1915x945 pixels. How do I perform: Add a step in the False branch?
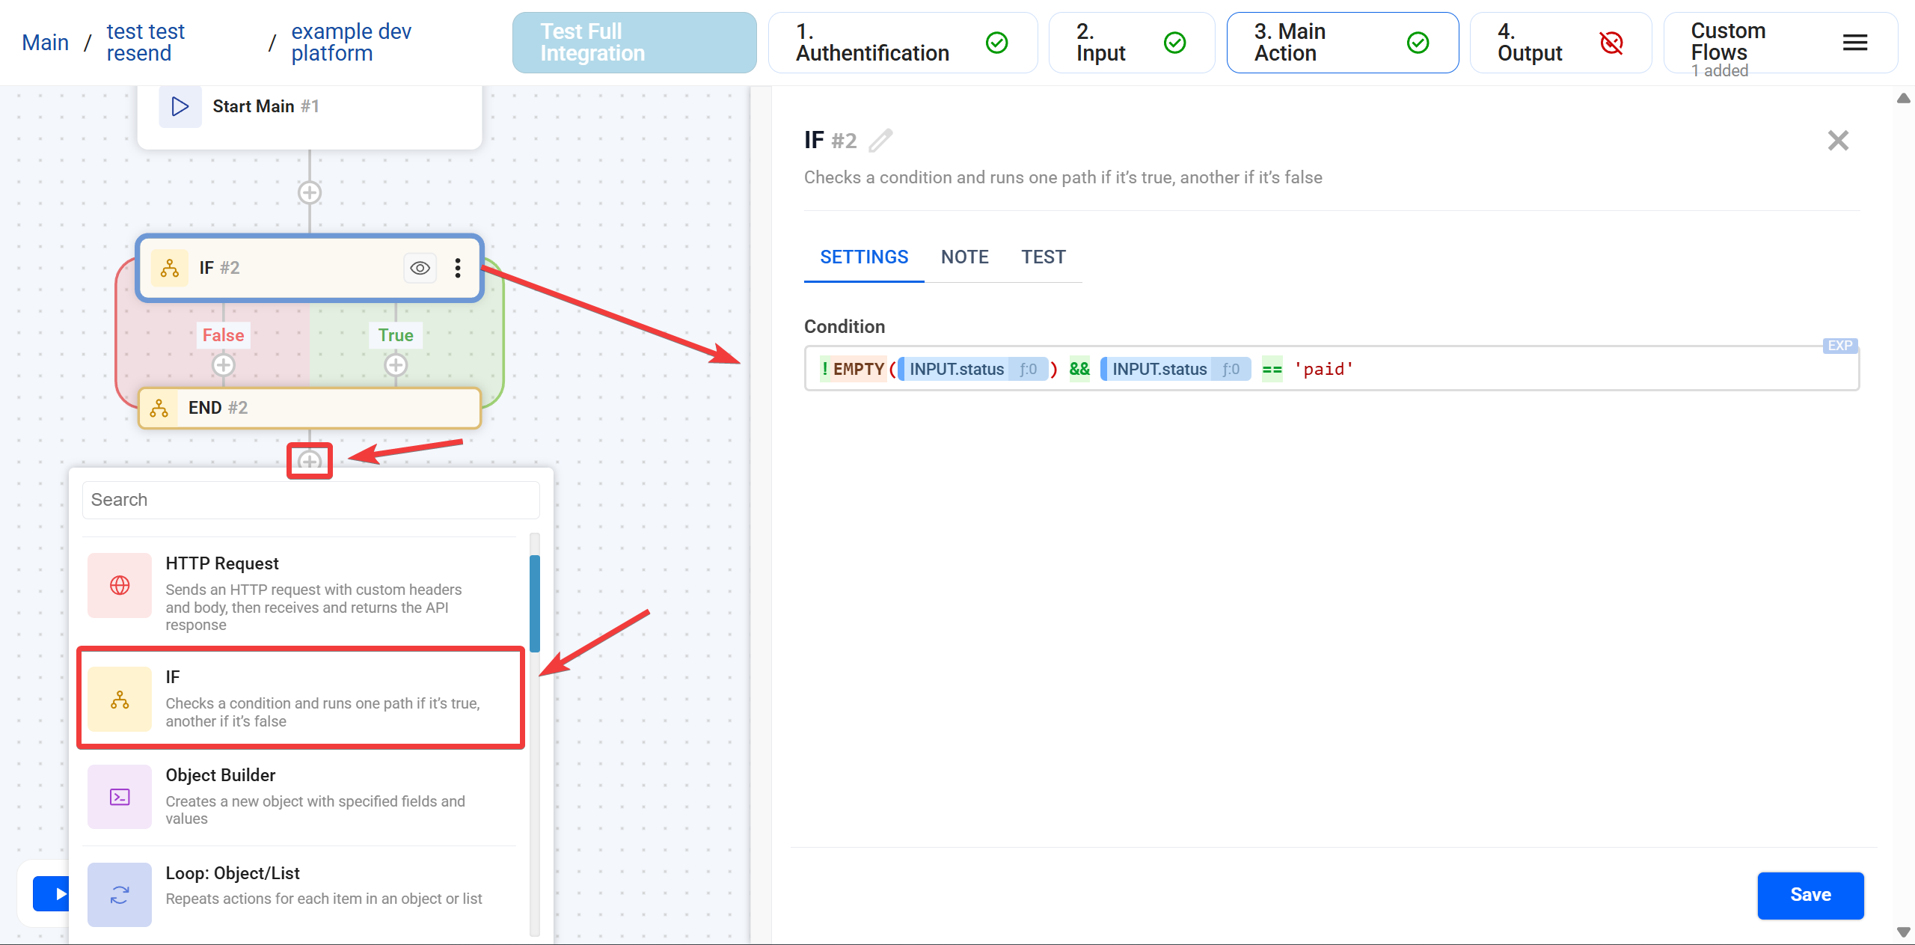tap(224, 365)
